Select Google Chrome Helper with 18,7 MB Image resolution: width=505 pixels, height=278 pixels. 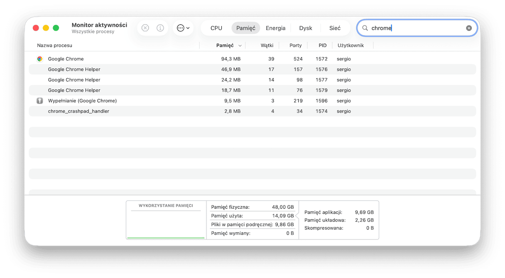(252, 90)
